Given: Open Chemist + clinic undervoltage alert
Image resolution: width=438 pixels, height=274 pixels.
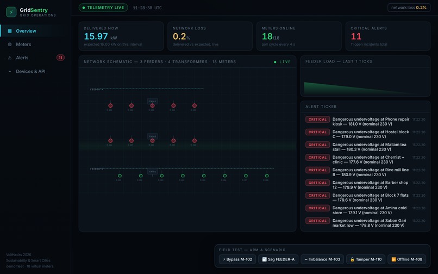Looking at the screenshot, I should click(x=365, y=160).
